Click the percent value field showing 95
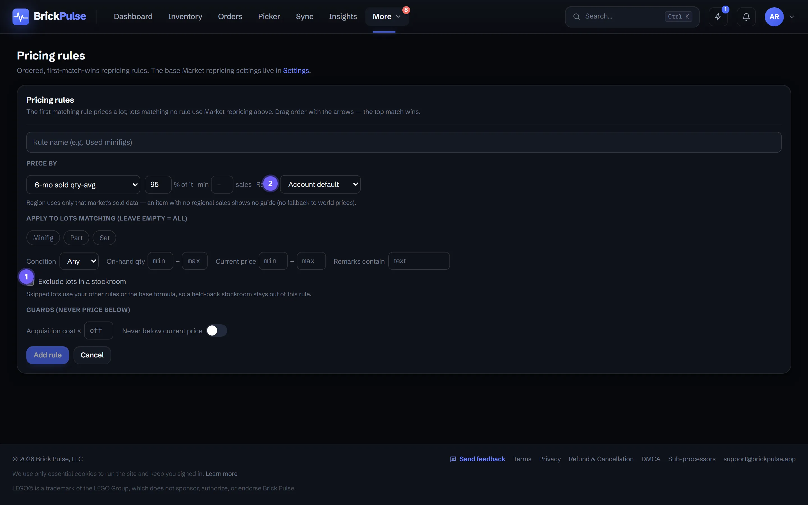808x505 pixels. 158,185
